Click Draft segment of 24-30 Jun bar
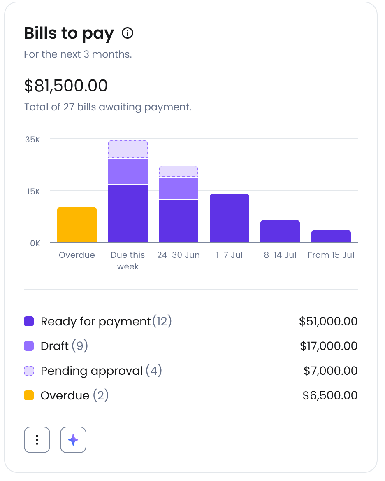 pyautogui.click(x=178, y=189)
